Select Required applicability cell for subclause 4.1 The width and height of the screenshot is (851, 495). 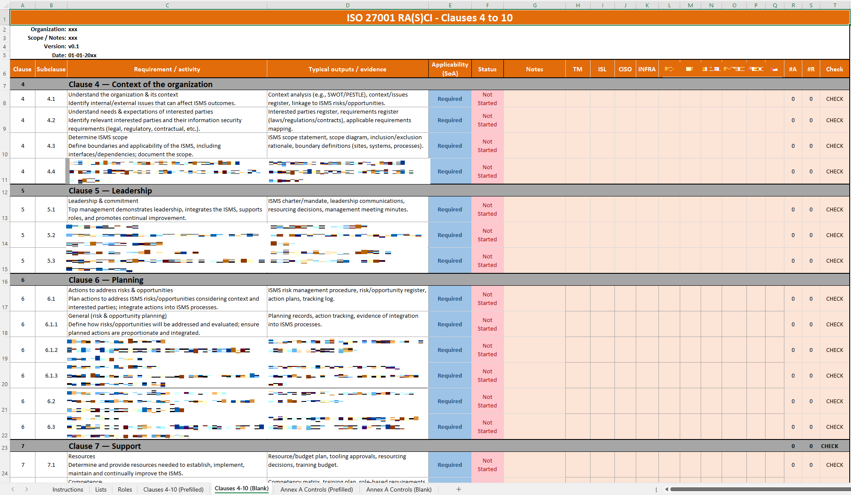point(450,99)
